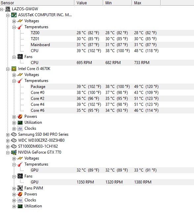Collapse the LAZOS-GWGW root node

(2, 9)
